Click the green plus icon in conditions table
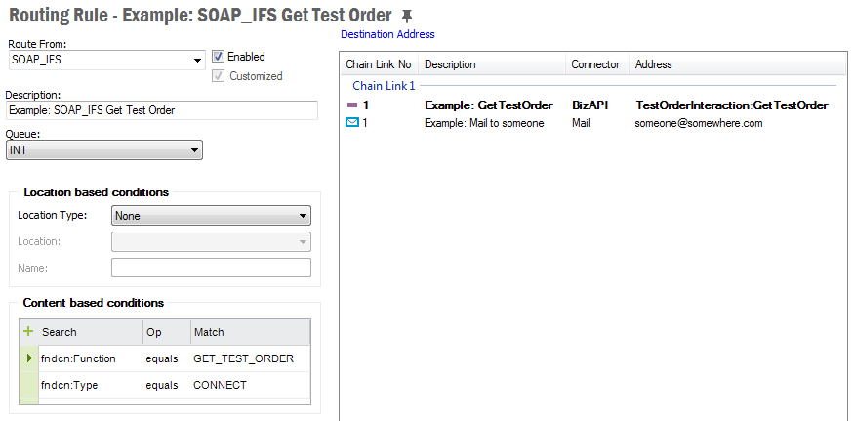 28,332
